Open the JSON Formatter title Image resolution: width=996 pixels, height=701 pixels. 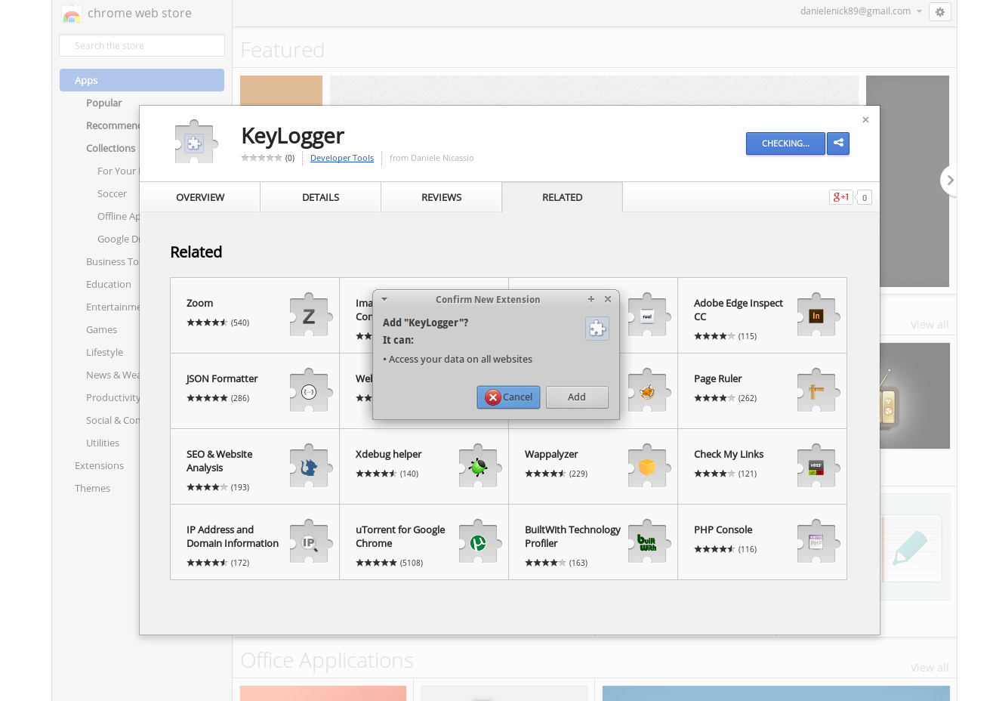222,378
